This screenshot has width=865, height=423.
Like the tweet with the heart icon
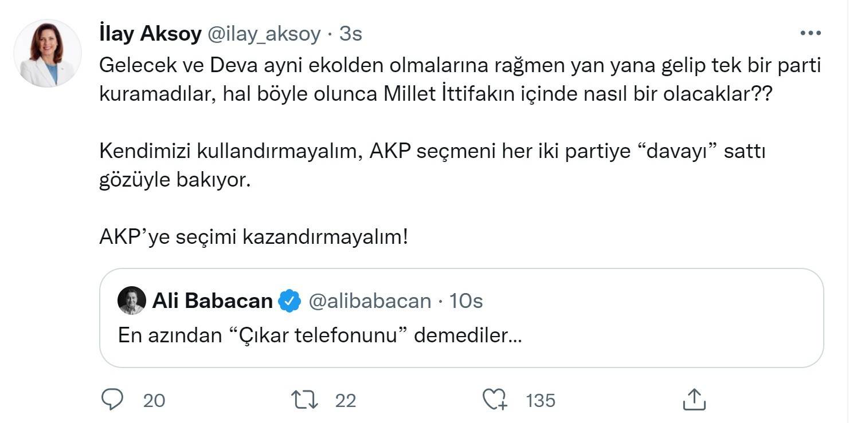pyautogui.click(x=495, y=400)
